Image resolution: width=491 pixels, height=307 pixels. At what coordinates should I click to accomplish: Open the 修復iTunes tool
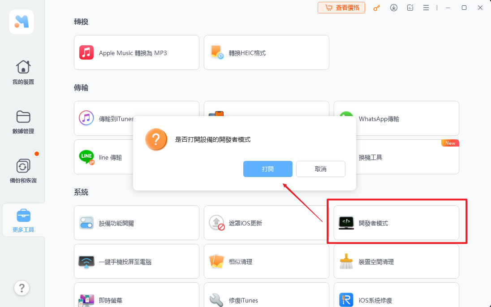point(267,295)
